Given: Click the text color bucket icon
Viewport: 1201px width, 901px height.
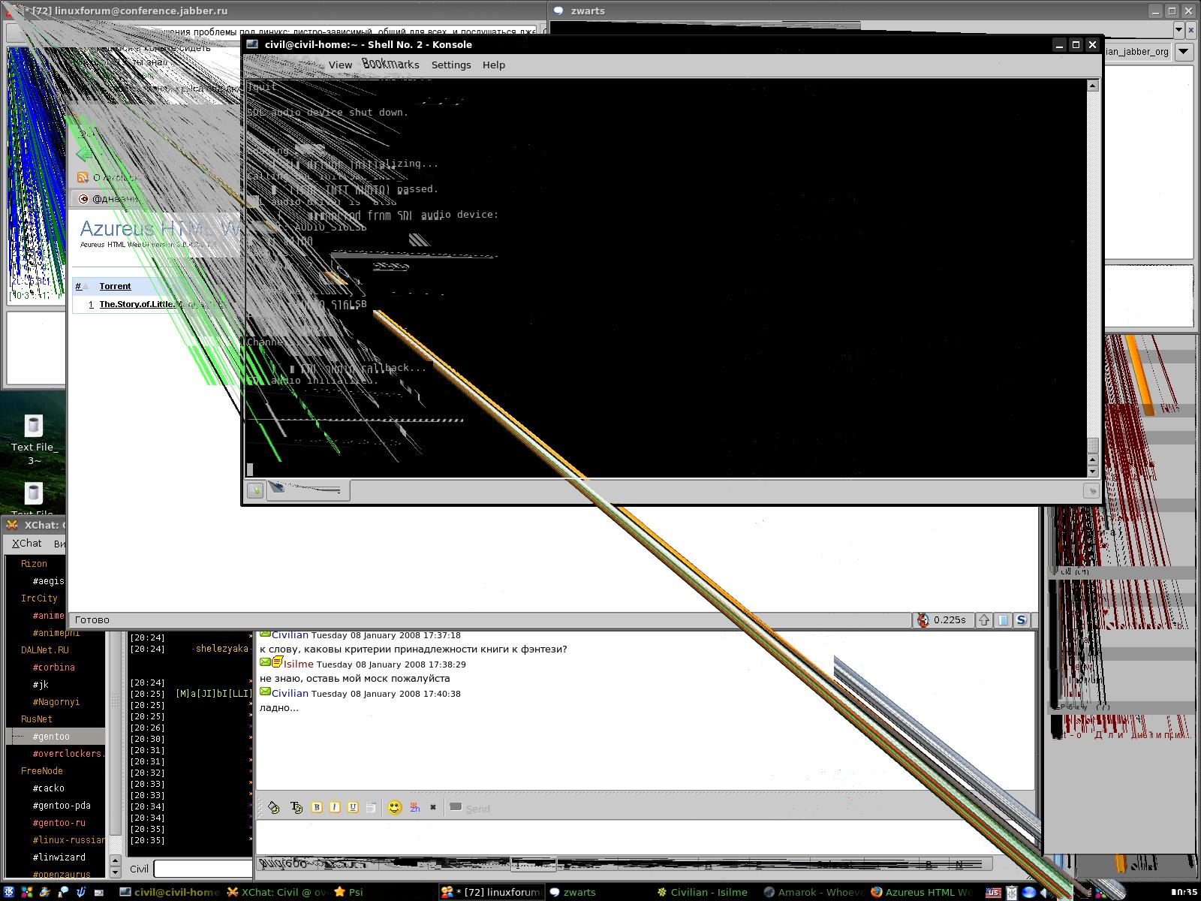Looking at the screenshot, I should (273, 807).
